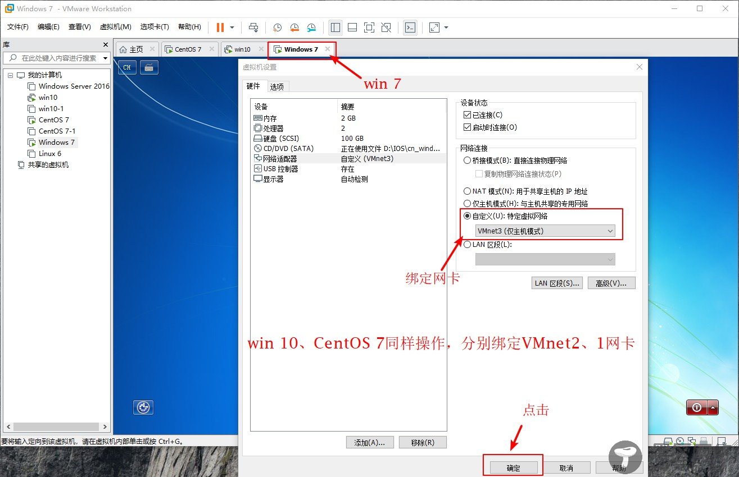Collapse the 我的计算机 tree node
739x477 pixels.
pyautogui.click(x=10, y=75)
